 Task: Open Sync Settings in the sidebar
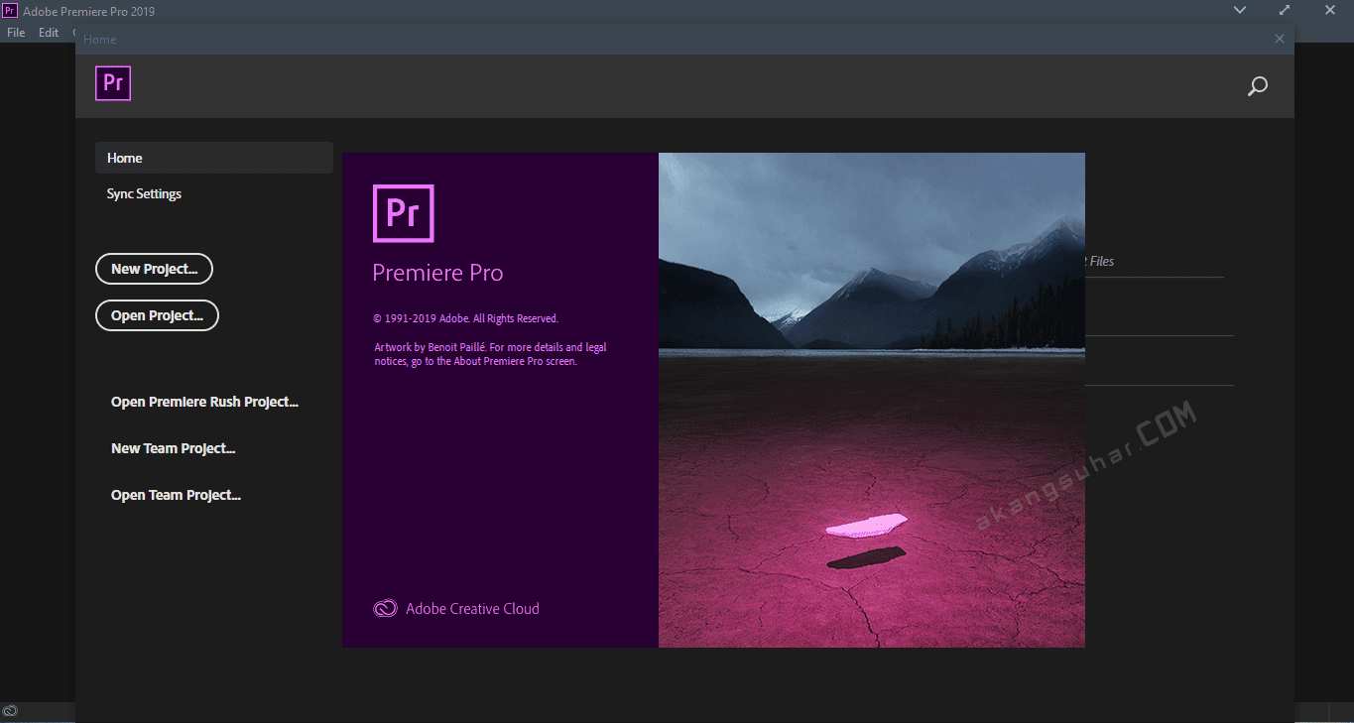pyautogui.click(x=144, y=193)
